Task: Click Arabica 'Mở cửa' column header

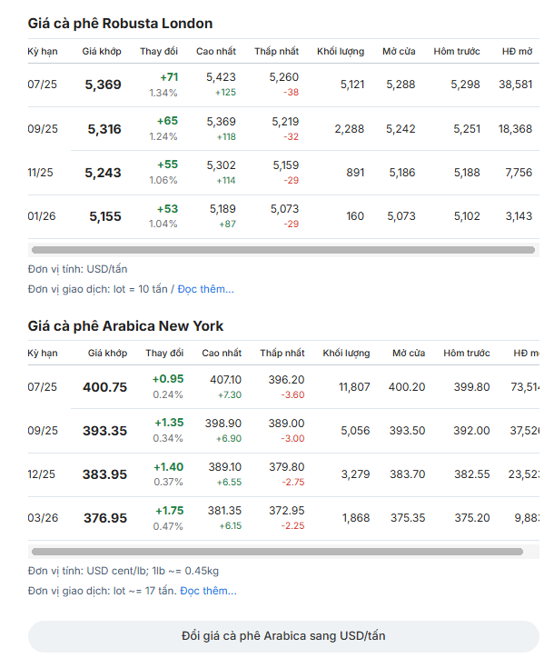Action: click(409, 353)
